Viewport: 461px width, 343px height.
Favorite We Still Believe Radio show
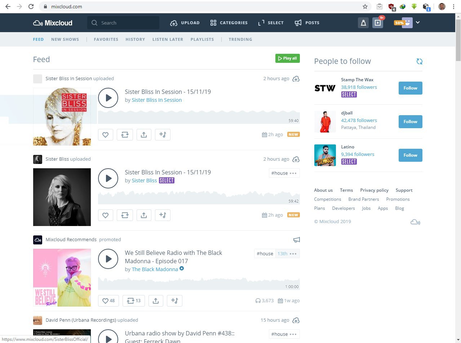[108, 300]
